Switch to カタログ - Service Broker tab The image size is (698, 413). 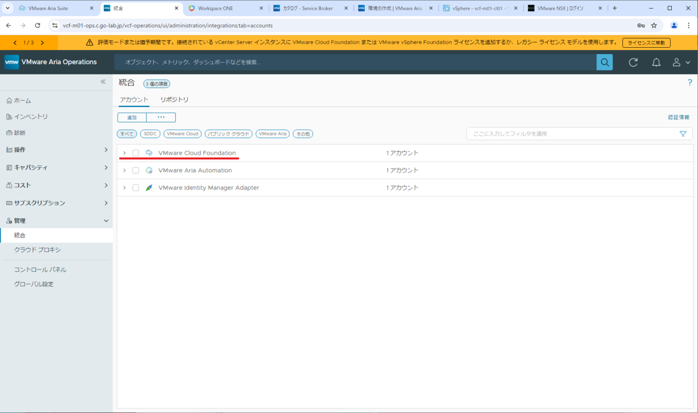click(x=310, y=8)
